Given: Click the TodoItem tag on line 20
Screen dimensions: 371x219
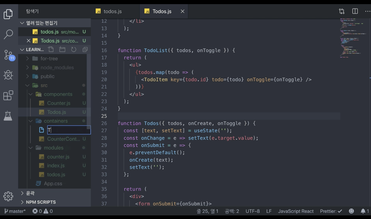Looking at the screenshot, I should (x=156, y=80).
